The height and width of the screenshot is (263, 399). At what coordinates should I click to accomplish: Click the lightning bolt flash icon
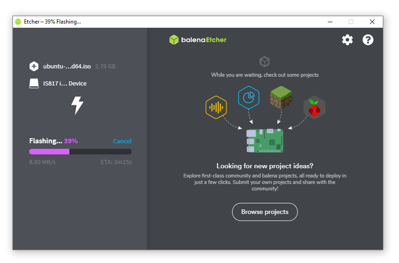(77, 105)
